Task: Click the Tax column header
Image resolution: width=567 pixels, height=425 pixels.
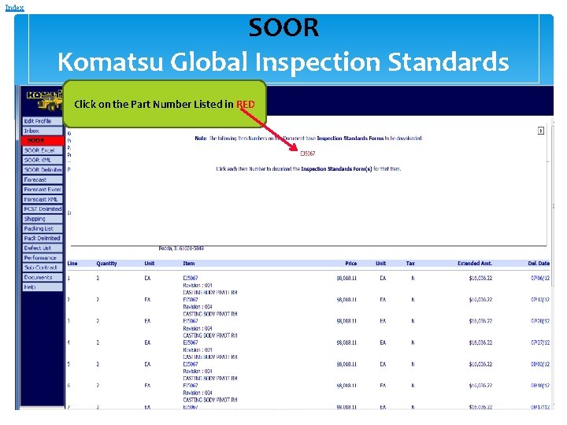Action: pyautogui.click(x=410, y=264)
